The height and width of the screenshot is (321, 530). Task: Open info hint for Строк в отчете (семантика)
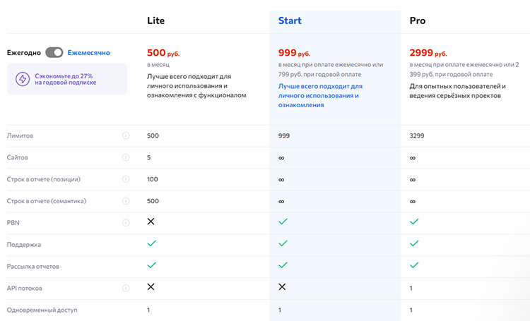coord(126,201)
